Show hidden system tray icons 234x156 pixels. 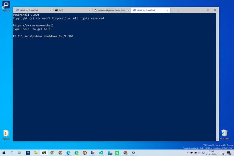[x=188, y=153]
